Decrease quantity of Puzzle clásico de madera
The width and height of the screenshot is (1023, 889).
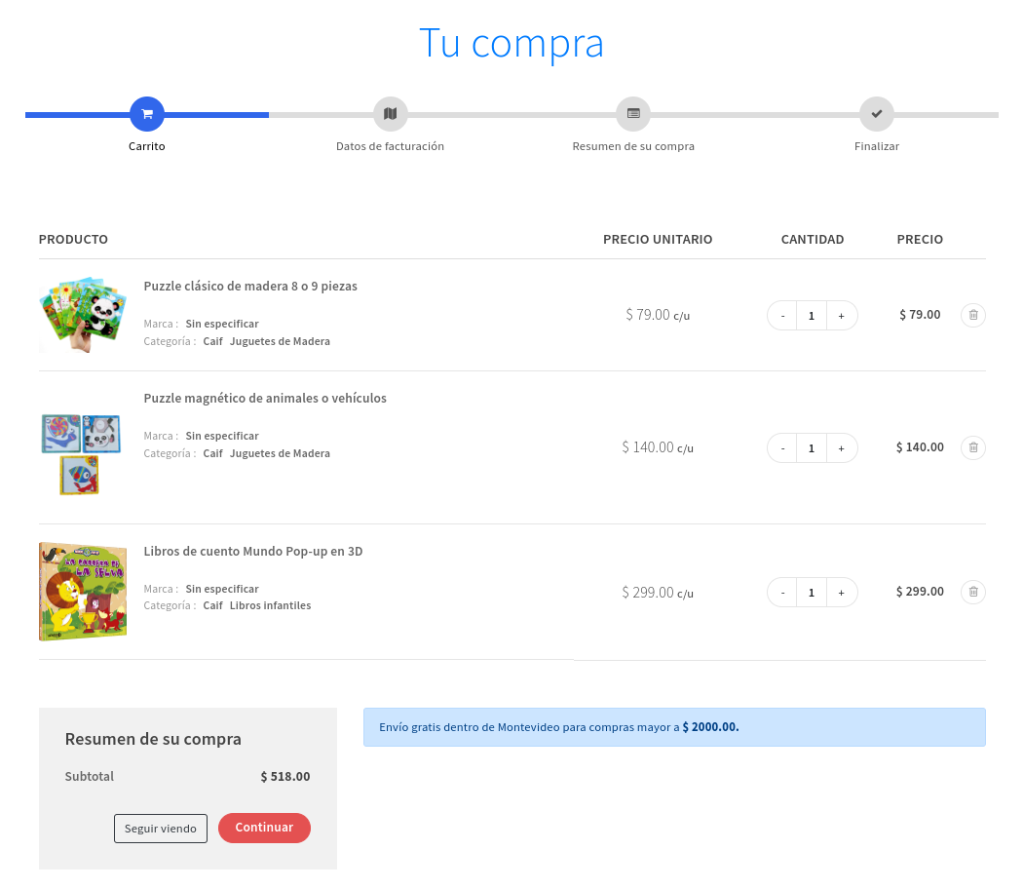782,316
